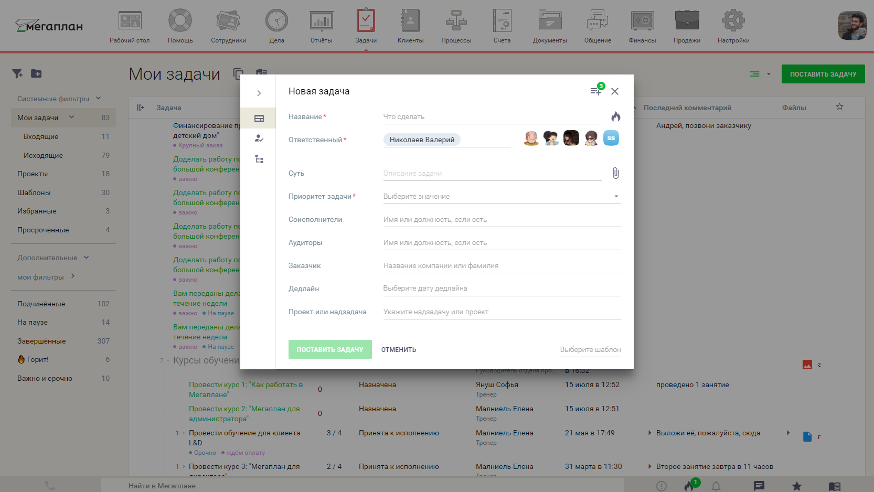Click the favorites star column header

(839, 107)
